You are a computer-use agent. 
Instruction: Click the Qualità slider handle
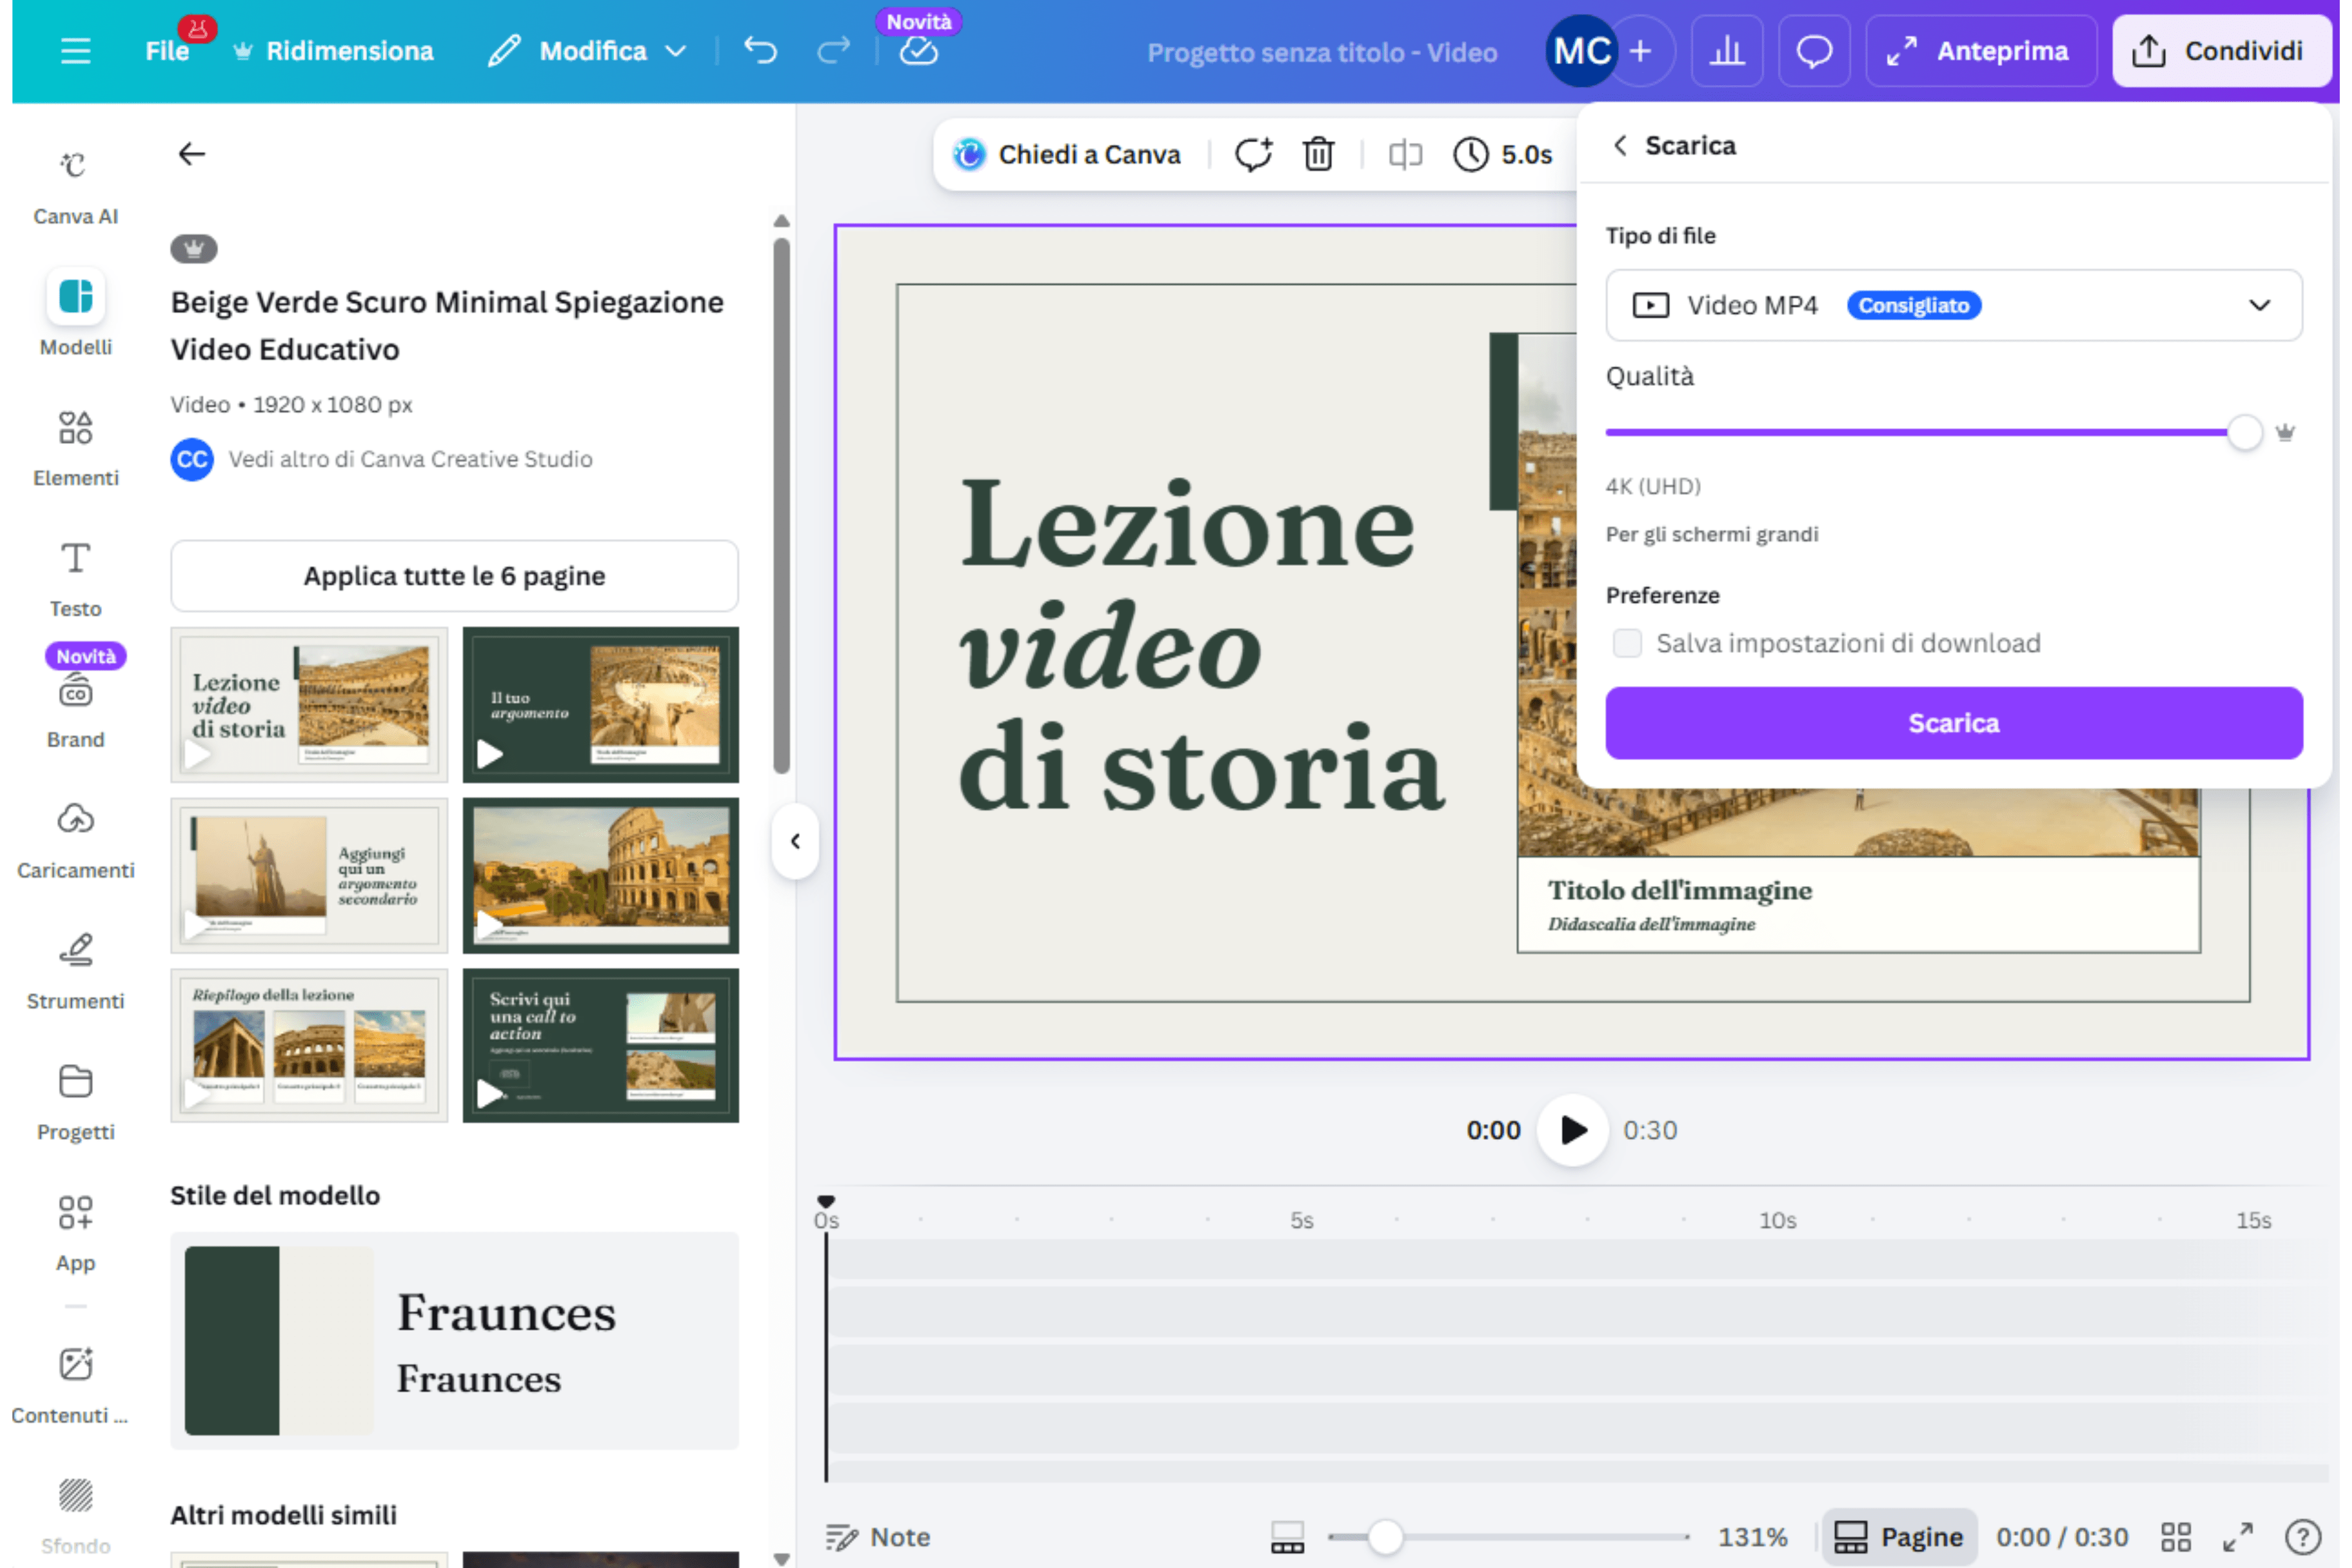(x=2244, y=433)
